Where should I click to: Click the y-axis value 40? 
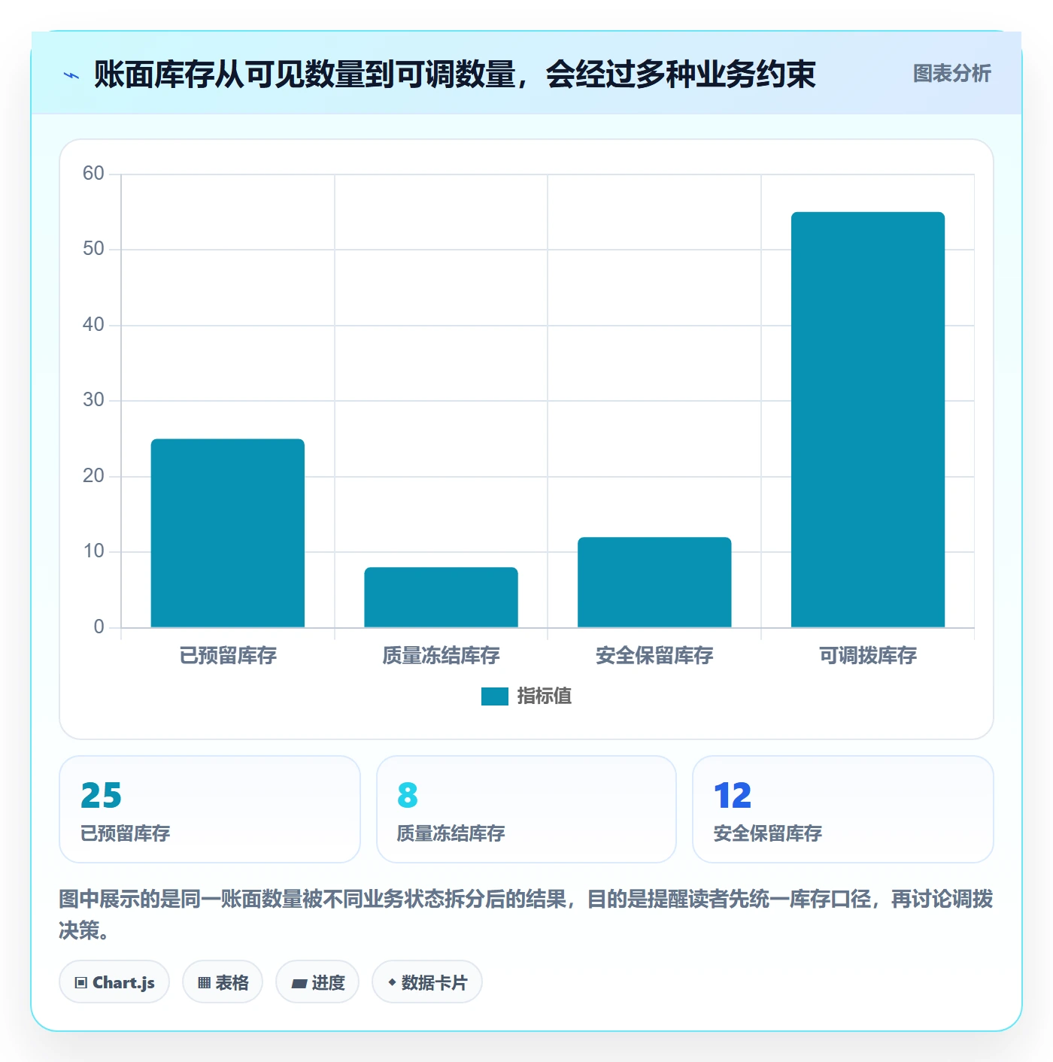click(x=93, y=325)
